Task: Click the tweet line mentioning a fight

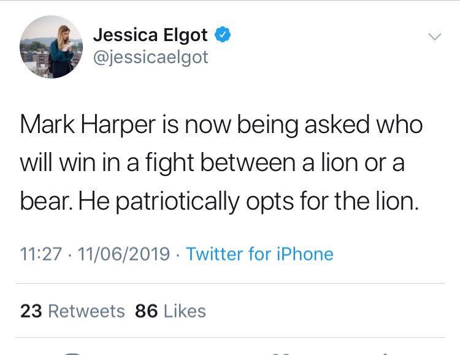Action: [212, 164]
